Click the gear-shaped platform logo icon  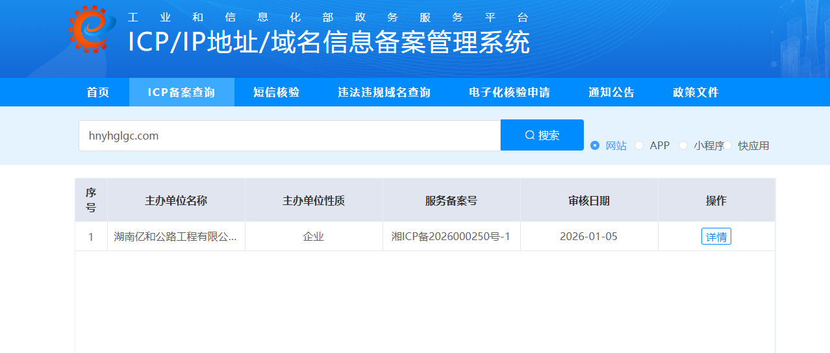(x=92, y=29)
